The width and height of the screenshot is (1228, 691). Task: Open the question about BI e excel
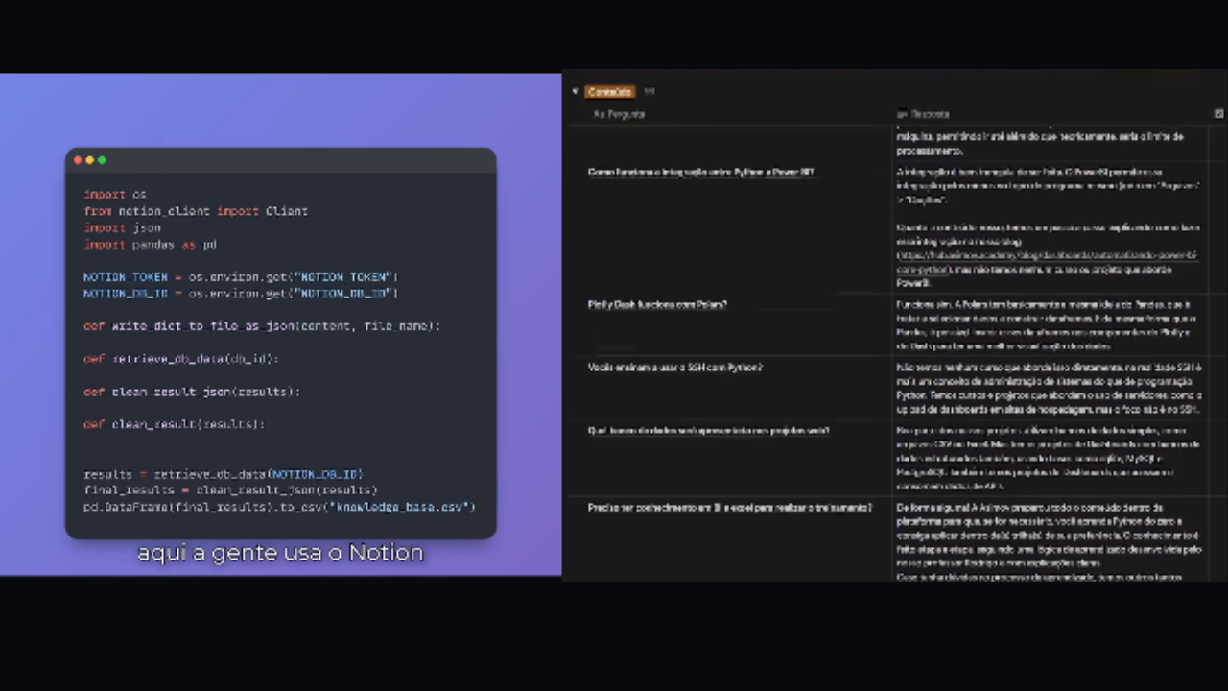[x=729, y=508]
